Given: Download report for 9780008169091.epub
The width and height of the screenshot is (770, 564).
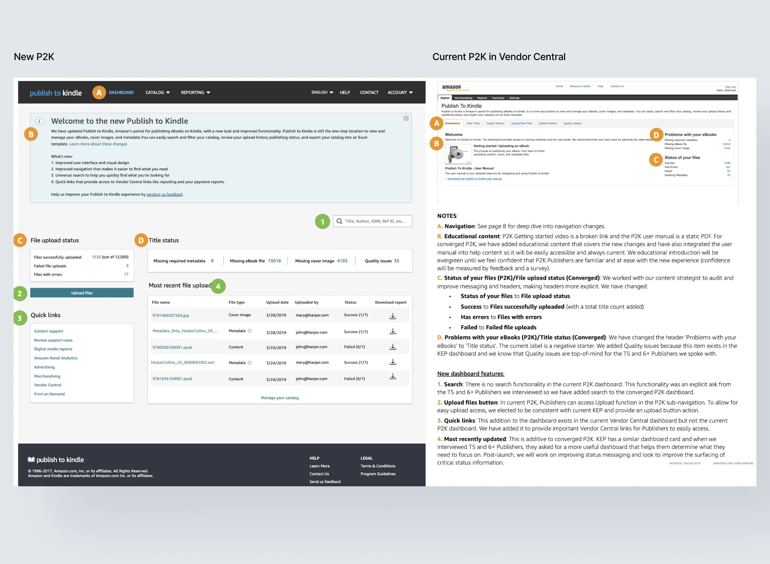Looking at the screenshot, I should click(393, 347).
